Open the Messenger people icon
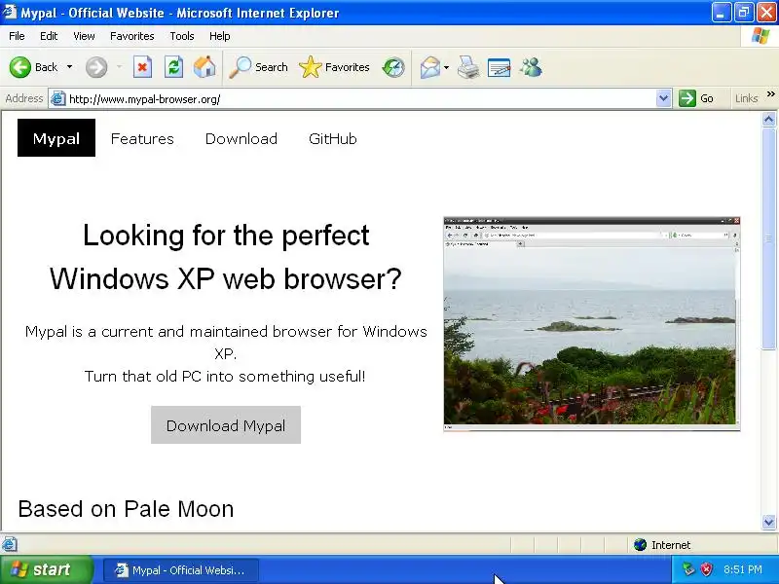 coord(531,67)
